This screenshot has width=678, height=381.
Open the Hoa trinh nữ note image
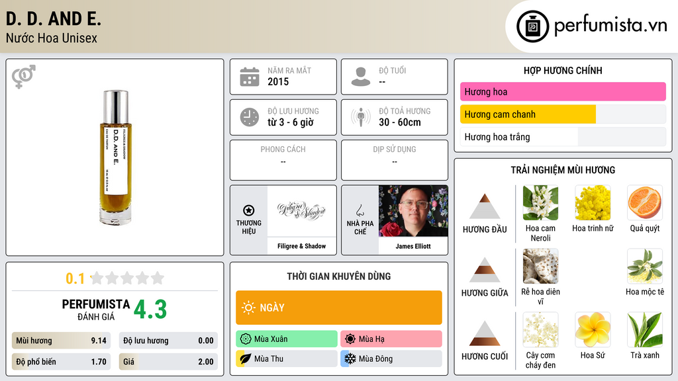[593, 203]
